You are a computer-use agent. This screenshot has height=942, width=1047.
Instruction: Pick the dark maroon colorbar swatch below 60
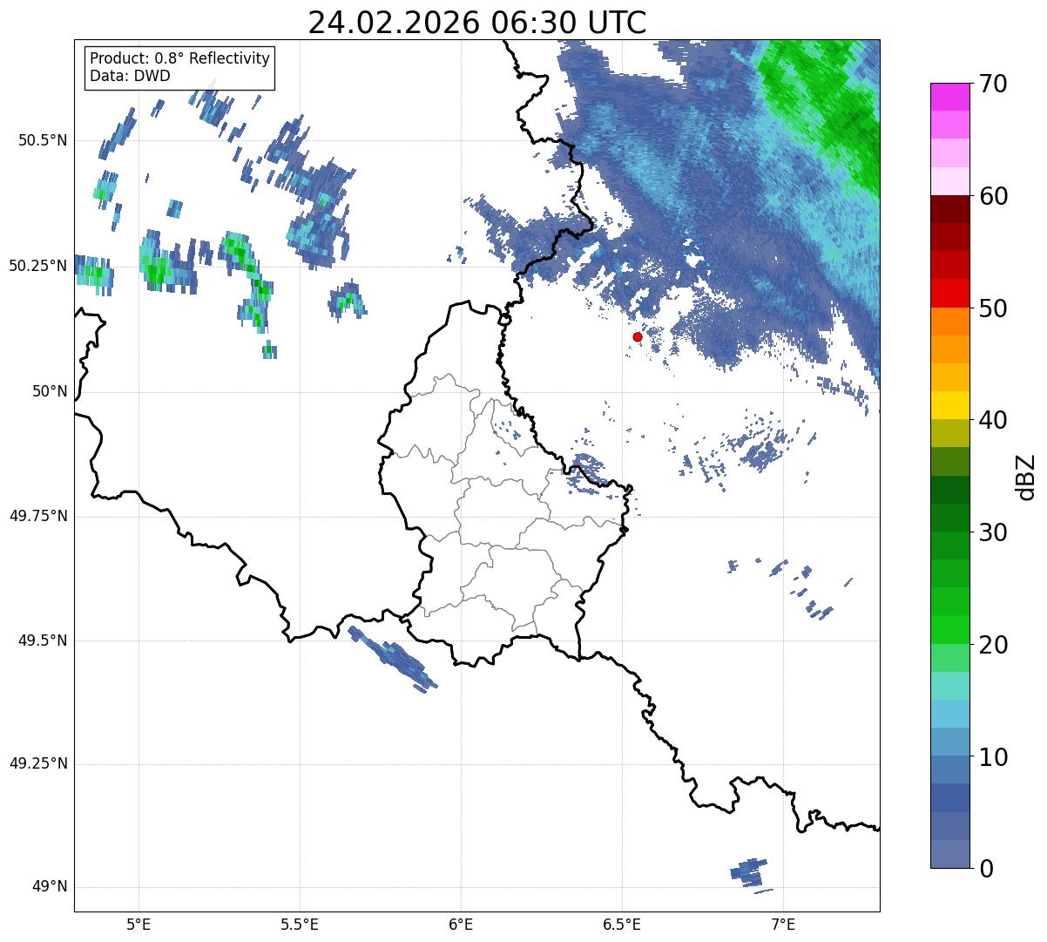pyautogui.click(x=949, y=210)
